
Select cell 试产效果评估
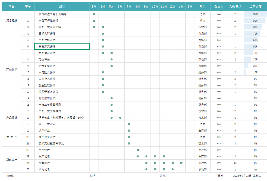click(x=62, y=137)
